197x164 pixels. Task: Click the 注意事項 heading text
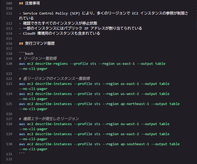click(x=32, y=3)
